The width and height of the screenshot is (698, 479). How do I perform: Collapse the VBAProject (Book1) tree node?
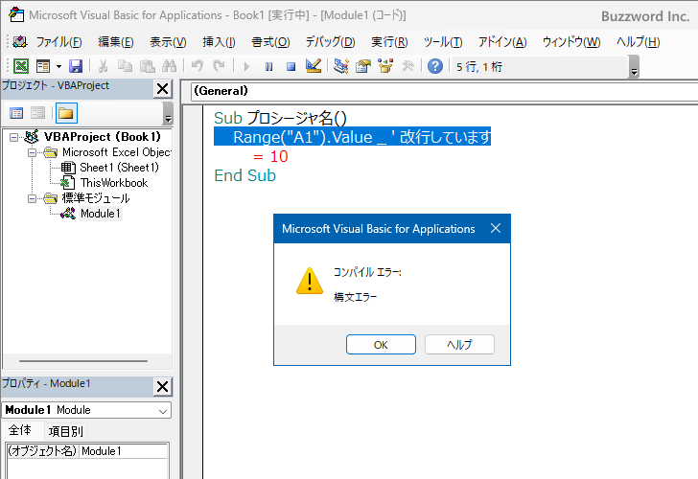coord(13,137)
